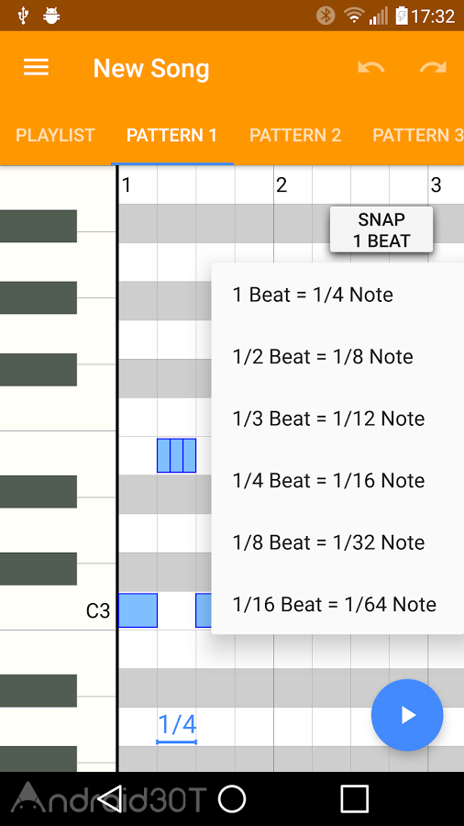Tap the undo arrow icon
Image resolution: width=464 pixels, height=826 pixels.
[370, 68]
